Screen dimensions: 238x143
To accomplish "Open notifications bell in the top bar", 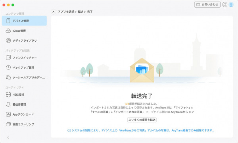I will [225, 4].
